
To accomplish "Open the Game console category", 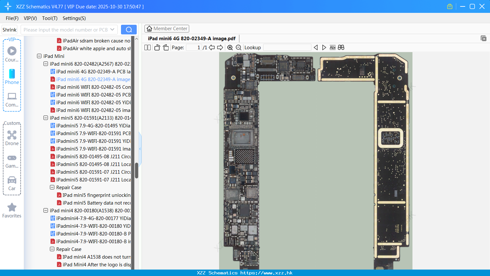I will (x=12, y=161).
